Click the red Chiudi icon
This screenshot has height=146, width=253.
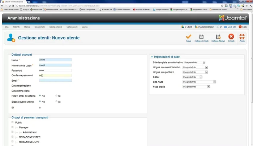(x=231, y=37)
